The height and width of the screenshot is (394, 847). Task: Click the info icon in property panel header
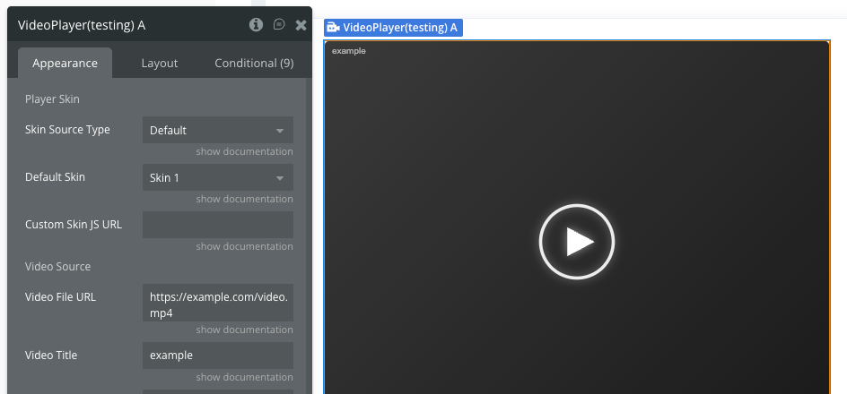point(256,24)
